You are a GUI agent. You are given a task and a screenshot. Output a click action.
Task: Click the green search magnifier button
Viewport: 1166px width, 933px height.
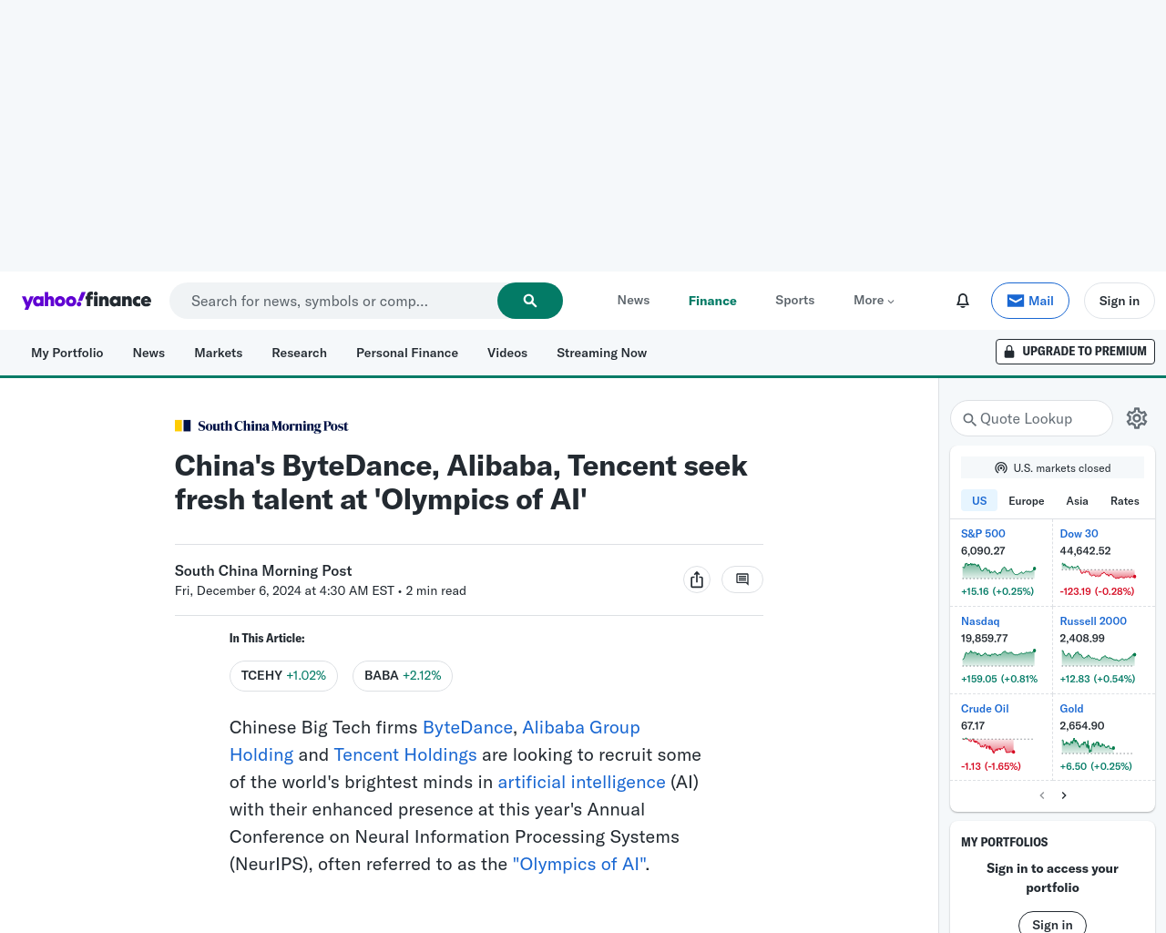530,301
